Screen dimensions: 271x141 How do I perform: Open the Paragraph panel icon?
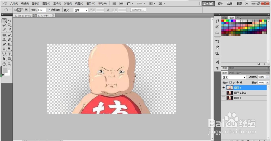pos(217,68)
